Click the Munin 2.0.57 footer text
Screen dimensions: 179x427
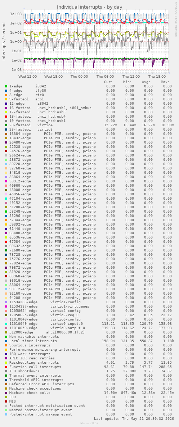[89, 423]
